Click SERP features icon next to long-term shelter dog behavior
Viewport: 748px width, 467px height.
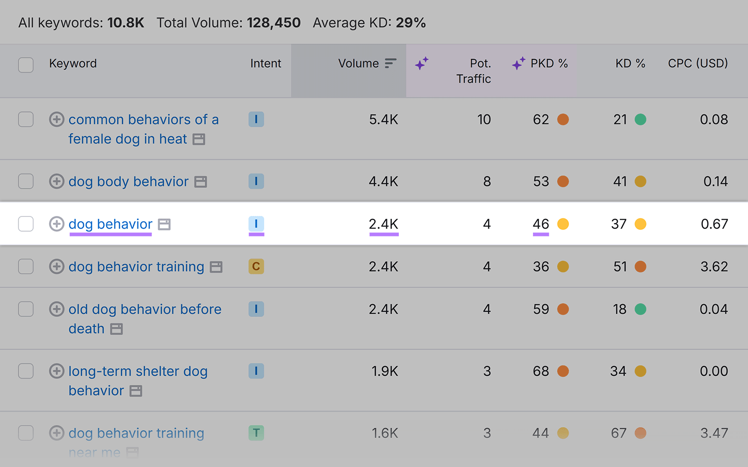coord(136,391)
